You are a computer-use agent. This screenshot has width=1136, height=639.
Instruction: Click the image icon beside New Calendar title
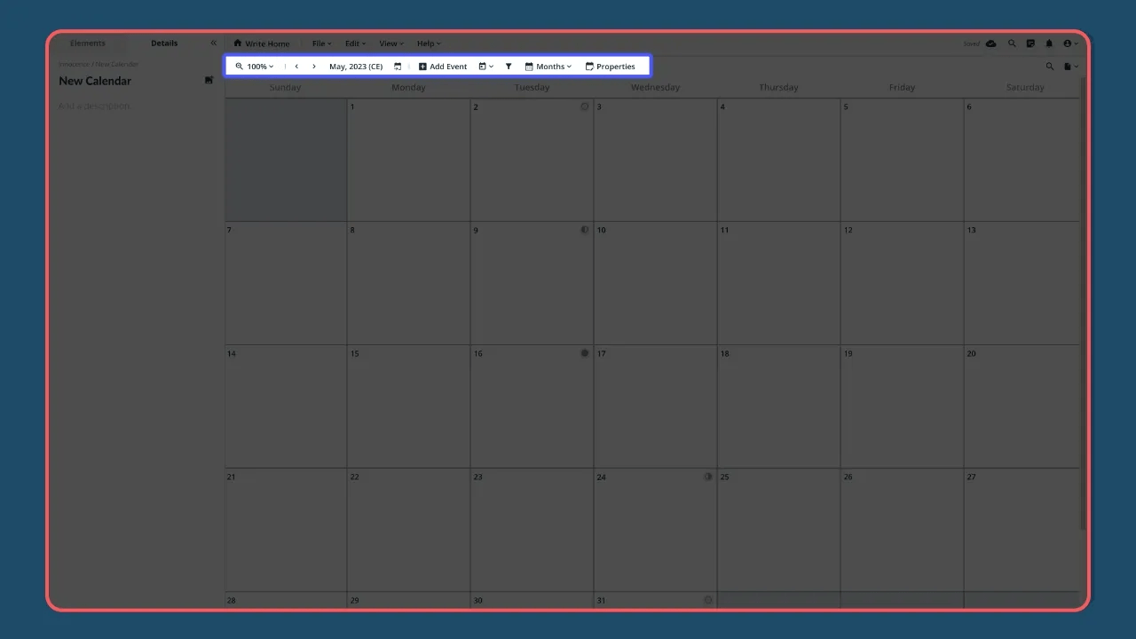209,80
